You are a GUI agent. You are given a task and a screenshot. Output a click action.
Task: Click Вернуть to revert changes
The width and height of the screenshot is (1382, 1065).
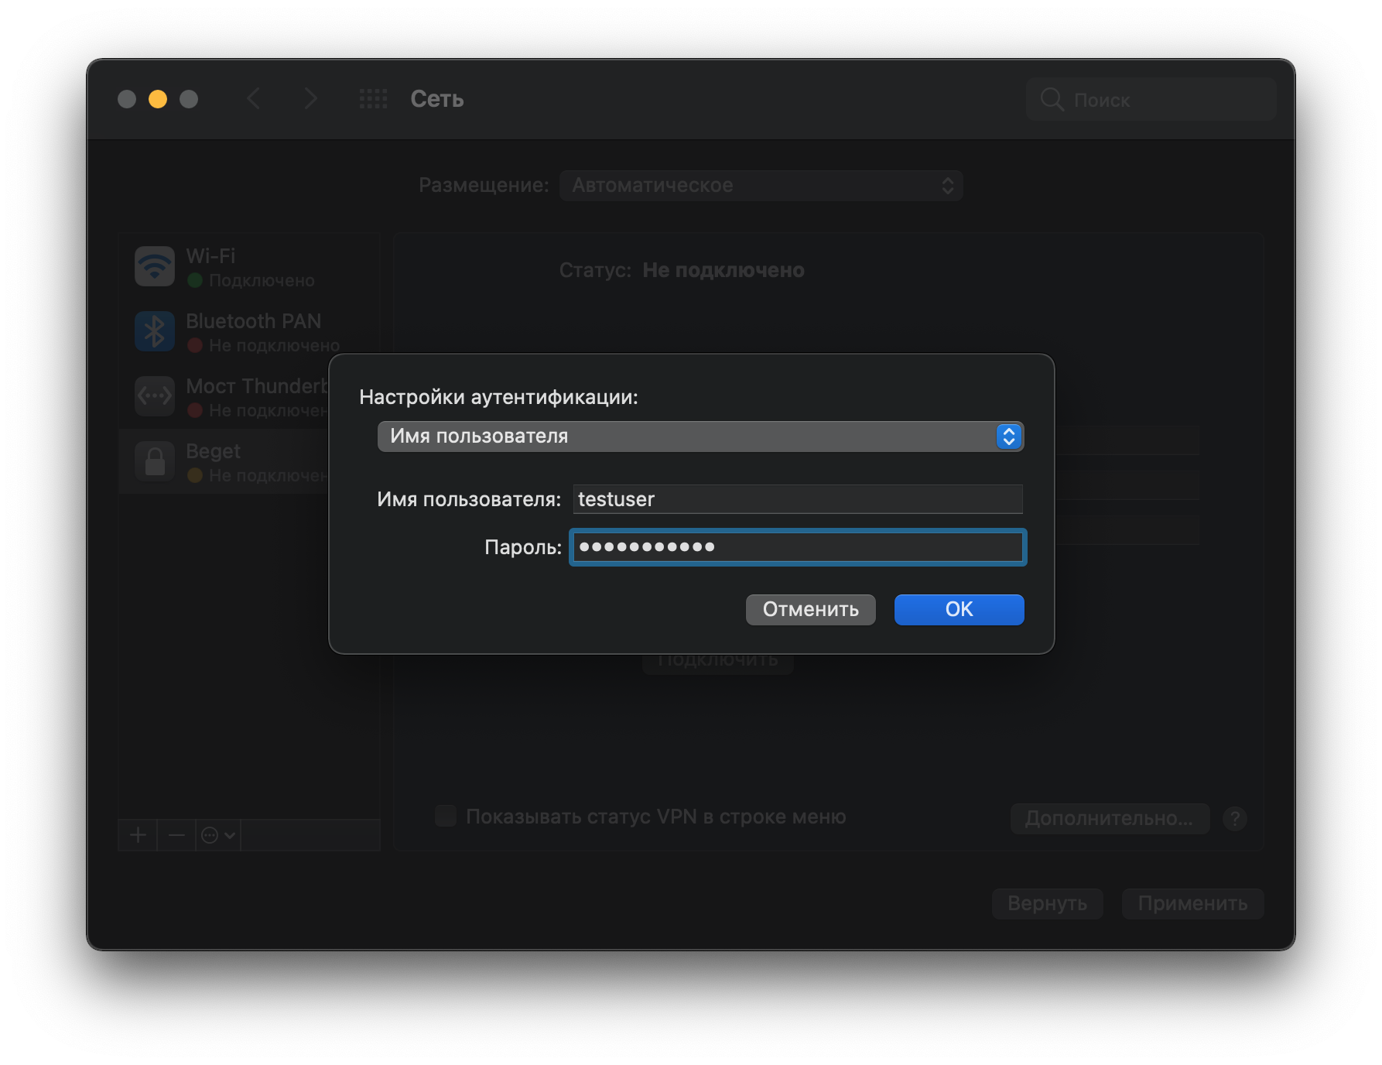coord(1047,903)
